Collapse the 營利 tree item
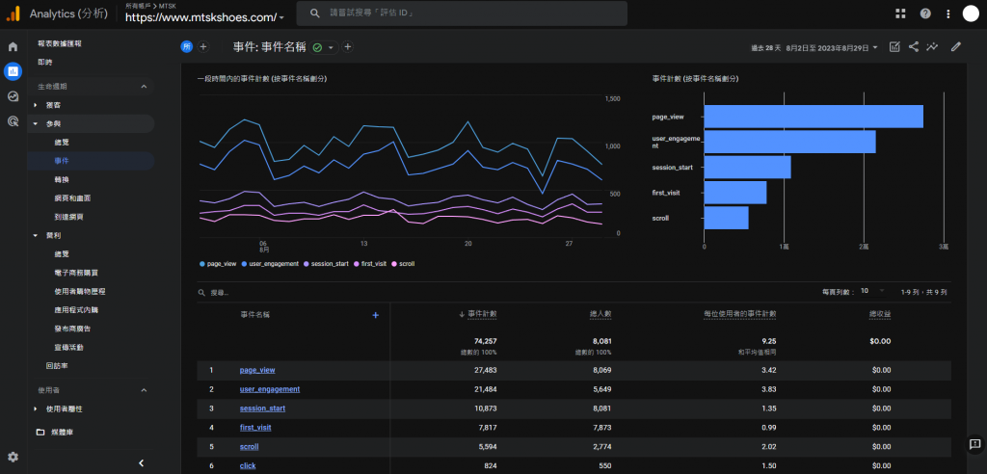 pos(36,235)
